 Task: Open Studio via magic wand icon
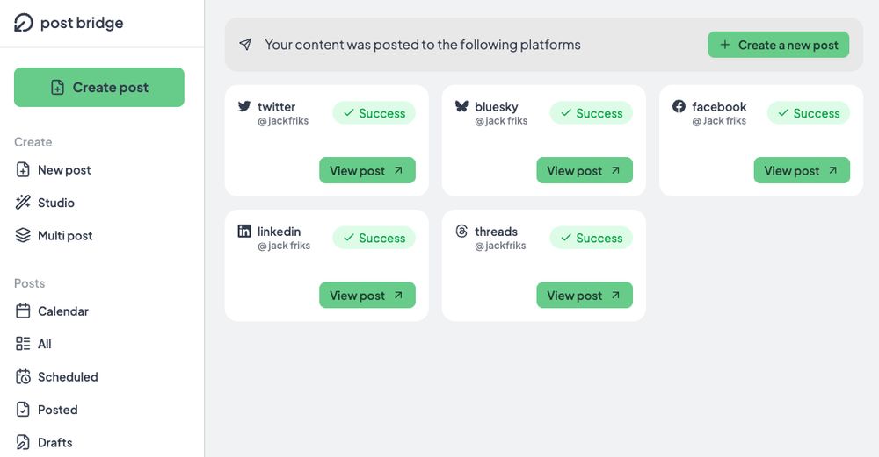coord(23,203)
